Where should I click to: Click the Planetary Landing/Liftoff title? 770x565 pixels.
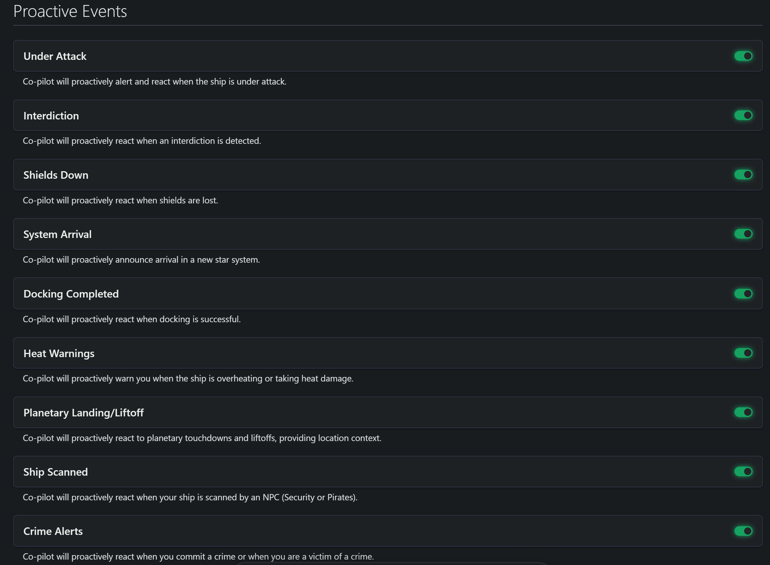(x=83, y=413)
